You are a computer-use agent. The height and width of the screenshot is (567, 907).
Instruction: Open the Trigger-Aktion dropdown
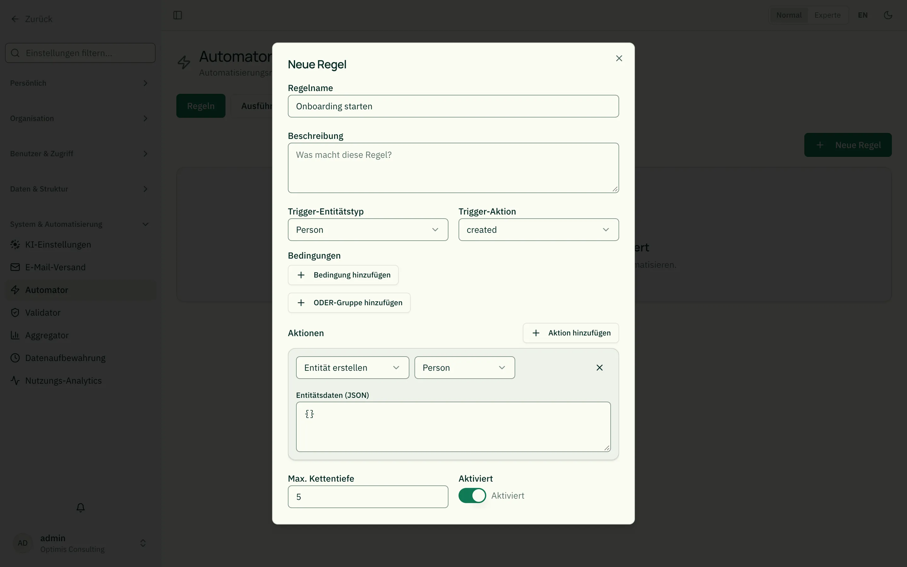(539, 230)
